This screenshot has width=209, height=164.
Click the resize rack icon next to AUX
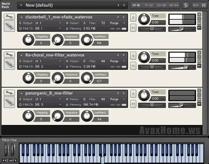pos(204,5)
